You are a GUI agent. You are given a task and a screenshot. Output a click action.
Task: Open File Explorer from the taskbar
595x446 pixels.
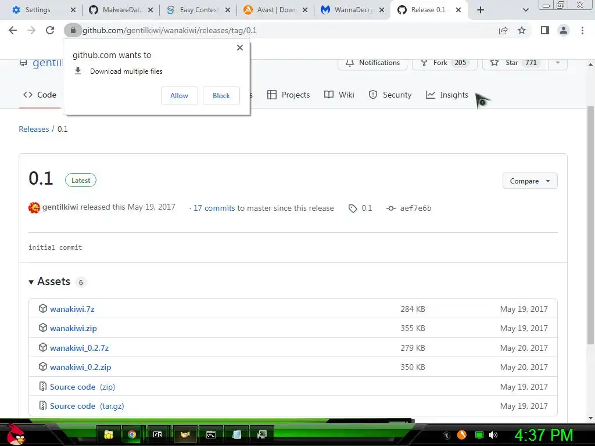coord(109,434)
